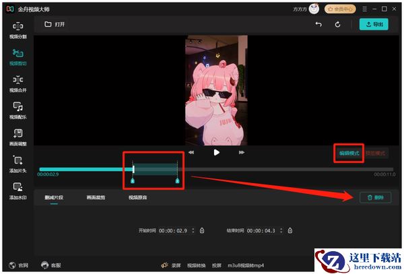404x274 pixels.
Task: Click the m3u8视频转mp4 link
Action: coord(246,265)
